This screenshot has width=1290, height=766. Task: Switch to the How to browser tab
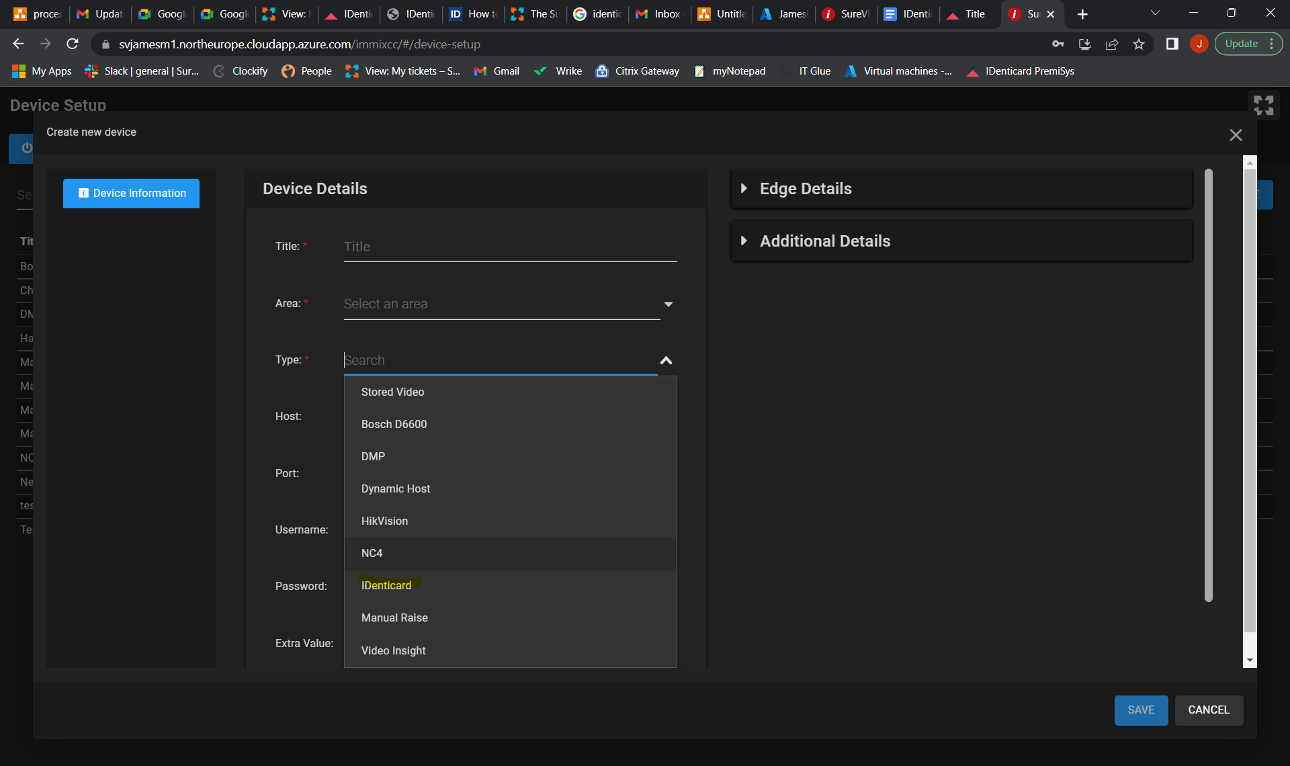tap(474, 14)
